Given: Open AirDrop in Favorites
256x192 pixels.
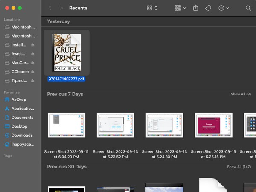Looking at the screenshot, I should [15, 100].
